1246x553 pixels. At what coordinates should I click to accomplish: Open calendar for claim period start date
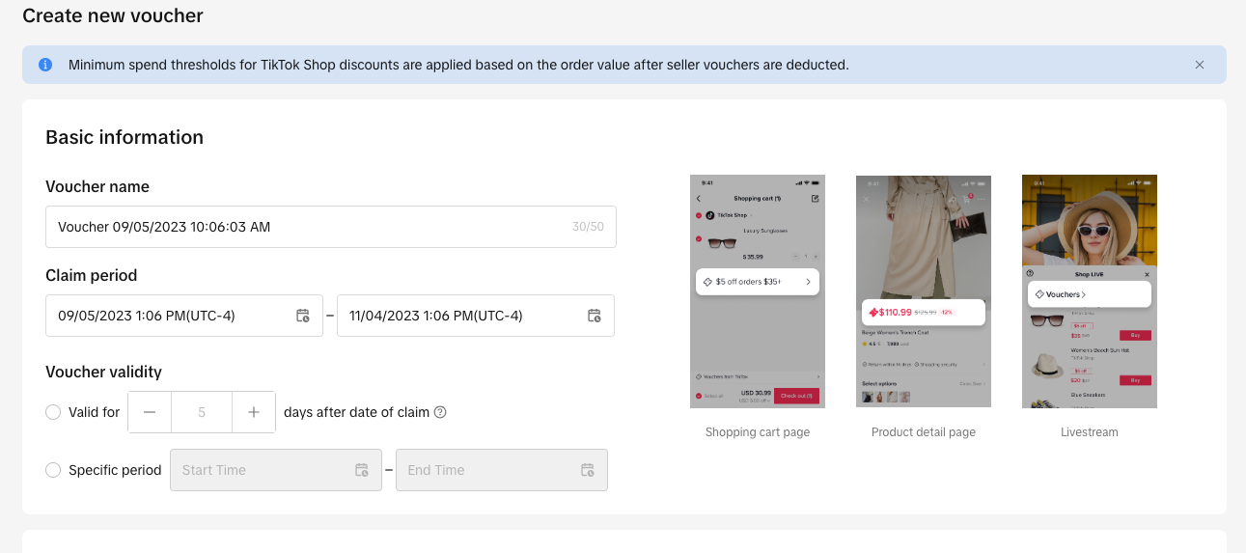click(x=303, y=316)
